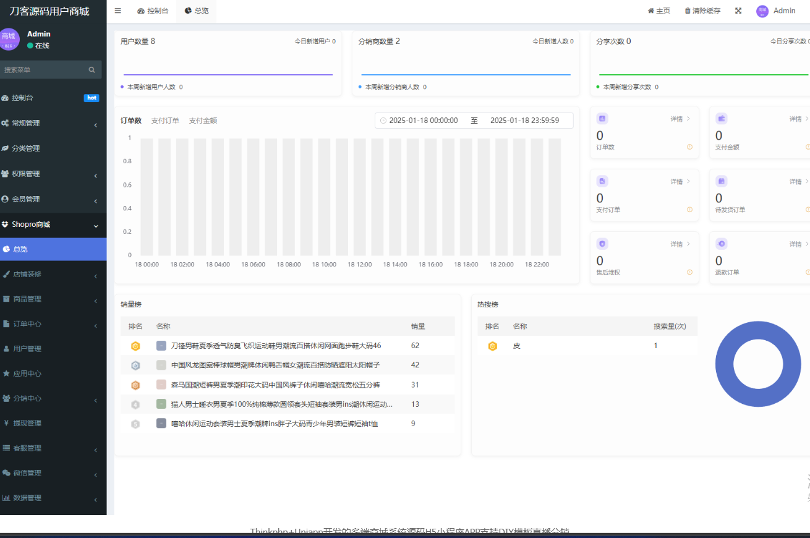Switch to the 控制台 top tab
810x538 pixels.
coord(153,11)
